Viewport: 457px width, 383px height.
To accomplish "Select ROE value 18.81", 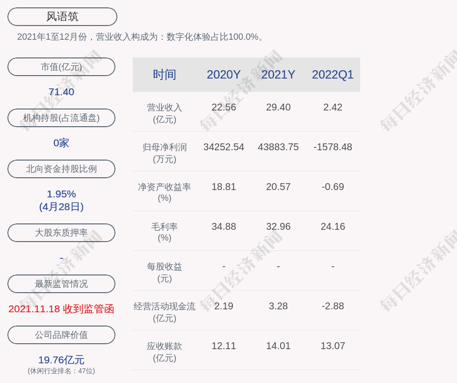I will (x=224, y=187).
